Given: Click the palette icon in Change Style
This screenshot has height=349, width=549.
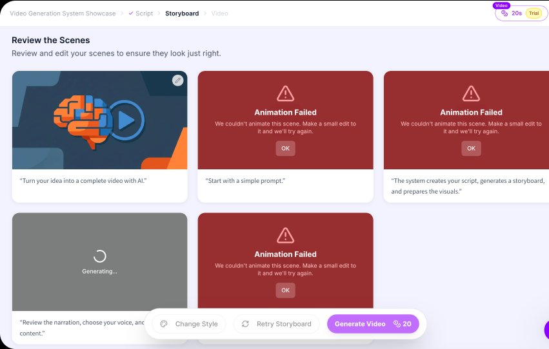Looking at the screenshot, I should (x=164, y=324).
